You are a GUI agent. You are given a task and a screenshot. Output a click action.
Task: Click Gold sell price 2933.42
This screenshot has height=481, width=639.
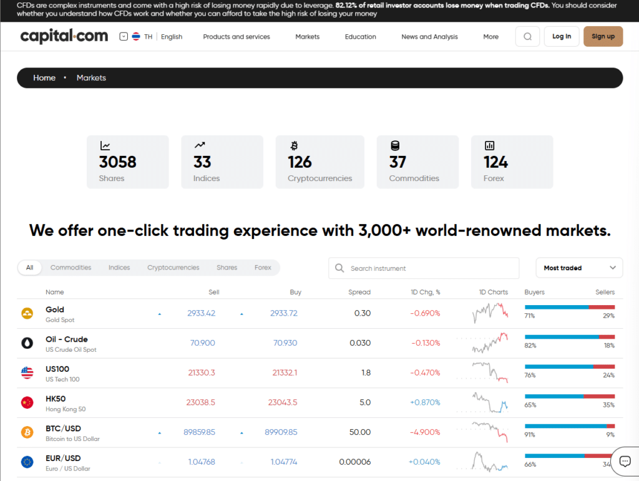tap(202, 313)
